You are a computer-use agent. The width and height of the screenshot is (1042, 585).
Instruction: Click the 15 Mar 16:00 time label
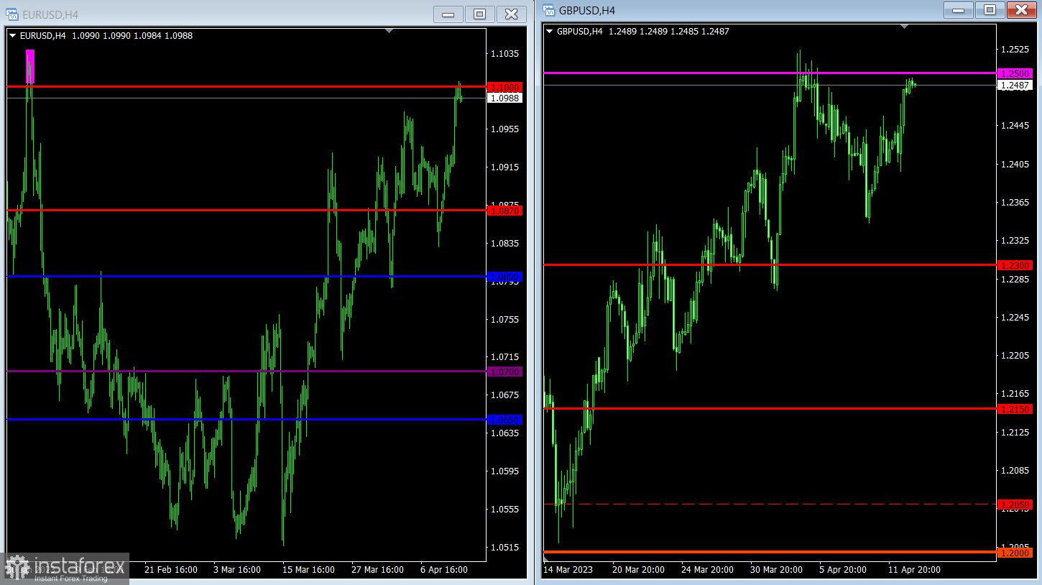coord(308,569)
